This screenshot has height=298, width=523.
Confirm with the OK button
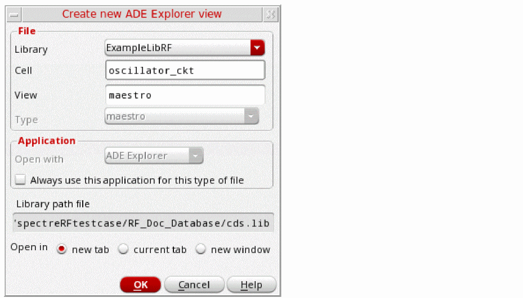pyautogui.click(x=140, y=285)
